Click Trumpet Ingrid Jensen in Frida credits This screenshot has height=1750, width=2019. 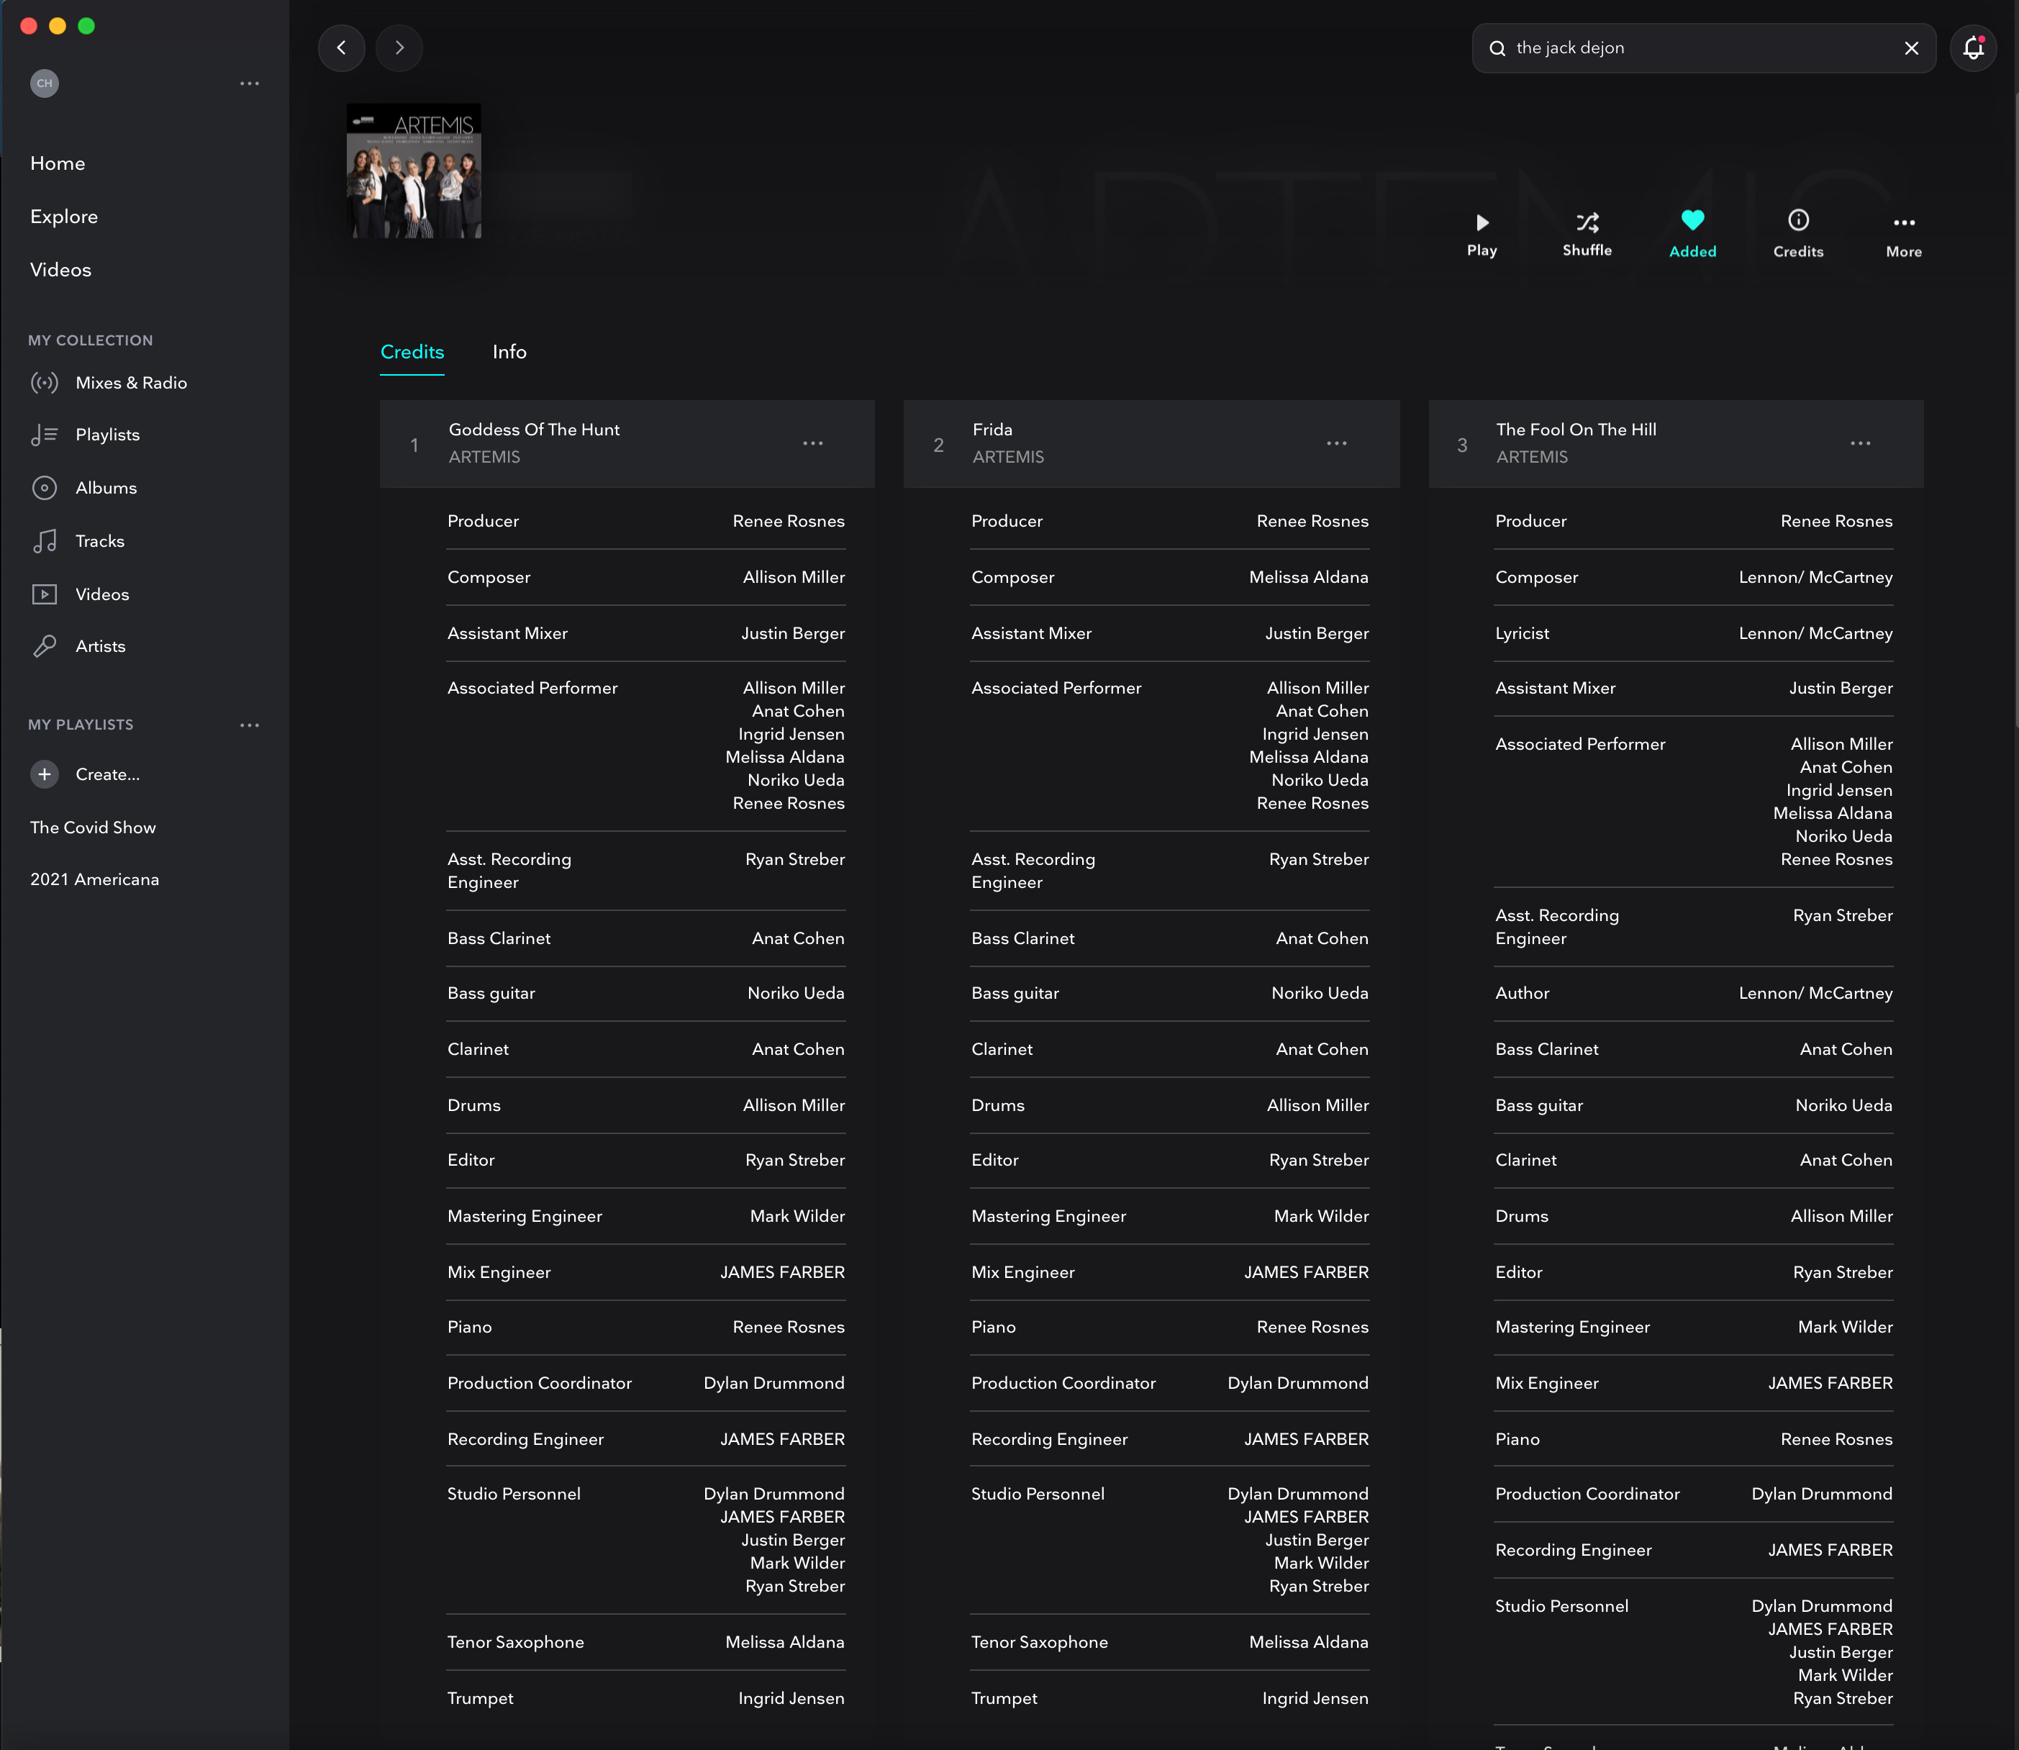tap(1315, 1698)
